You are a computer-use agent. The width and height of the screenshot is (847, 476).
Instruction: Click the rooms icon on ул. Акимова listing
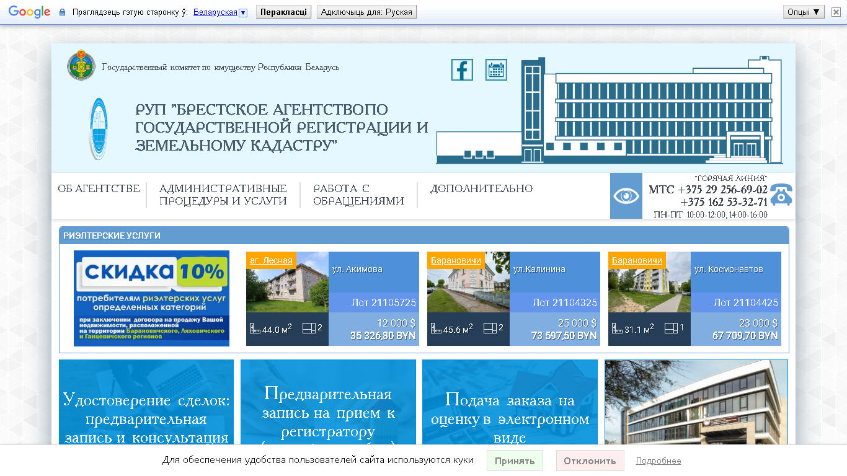tap(309, 328)
